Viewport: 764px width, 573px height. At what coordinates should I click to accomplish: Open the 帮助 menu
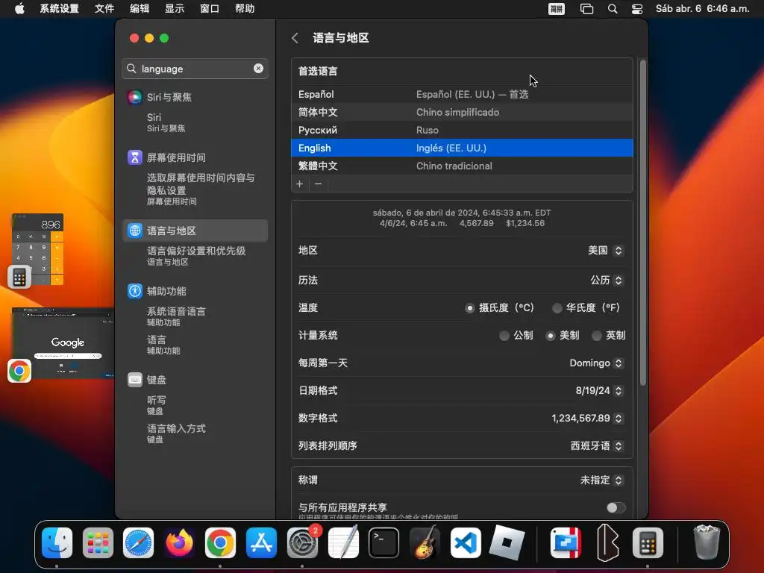[245, 9]
